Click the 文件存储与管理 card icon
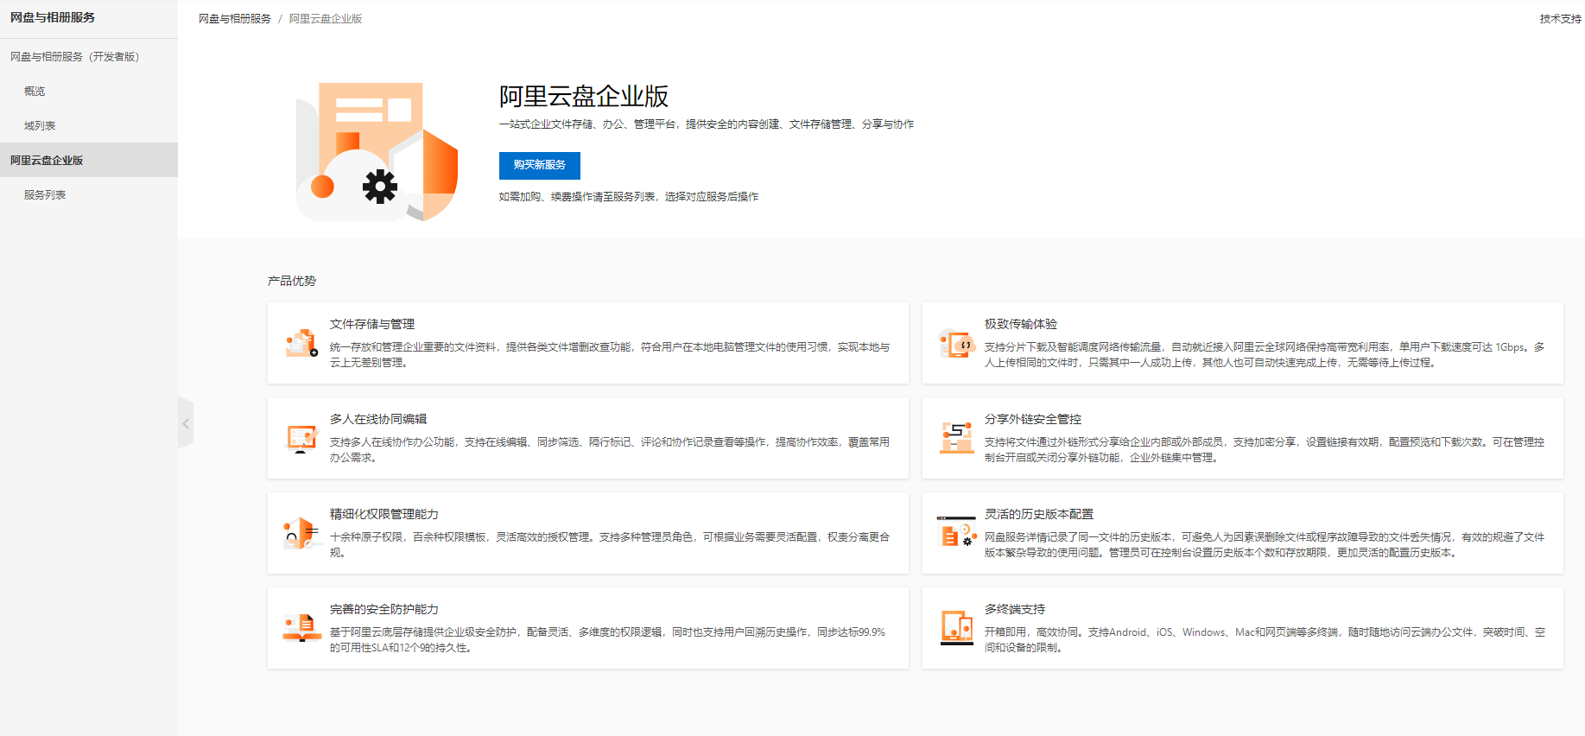1585x736 pixels. pyautogui.click(x=301, y=343)
